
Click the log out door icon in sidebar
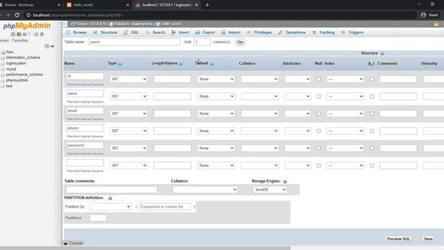(19, 34)
